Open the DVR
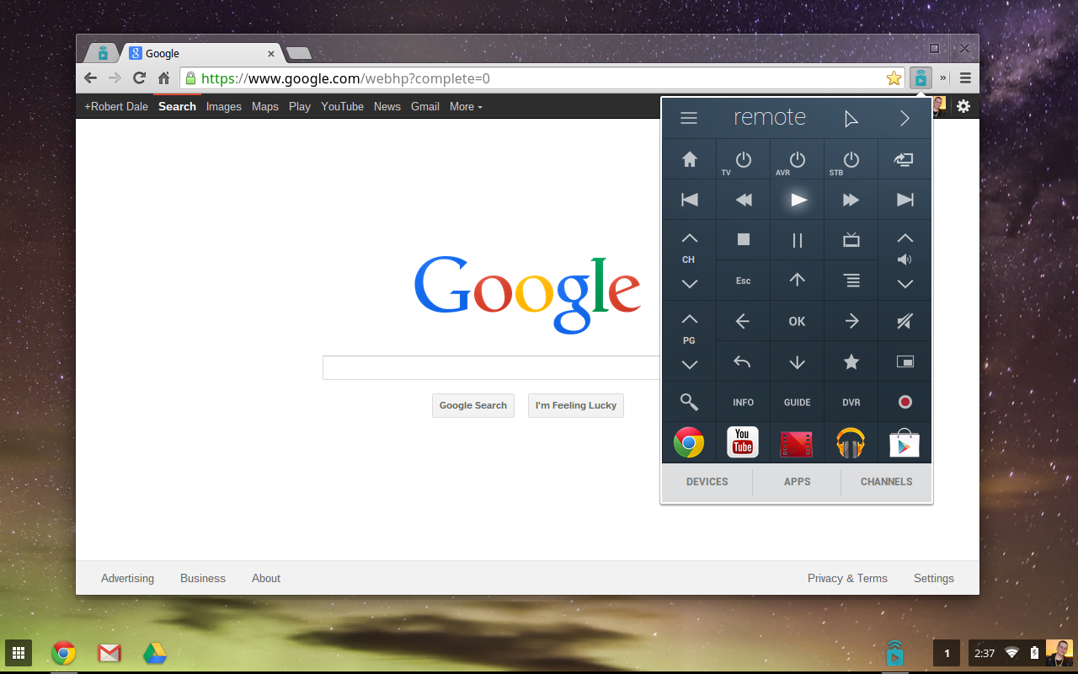 point(851,402)
